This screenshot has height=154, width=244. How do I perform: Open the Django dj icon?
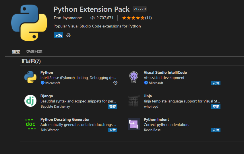click(x=30, y=101)
